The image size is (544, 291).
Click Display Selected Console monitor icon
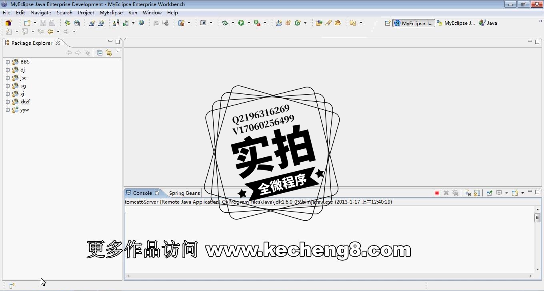click(x=499, y=193)
